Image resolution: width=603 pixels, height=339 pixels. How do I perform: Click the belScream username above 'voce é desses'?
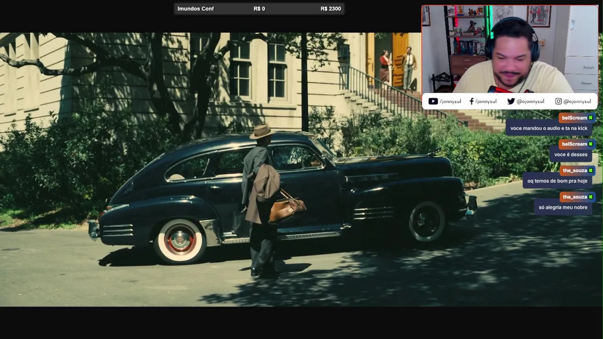tap(574, 144)
